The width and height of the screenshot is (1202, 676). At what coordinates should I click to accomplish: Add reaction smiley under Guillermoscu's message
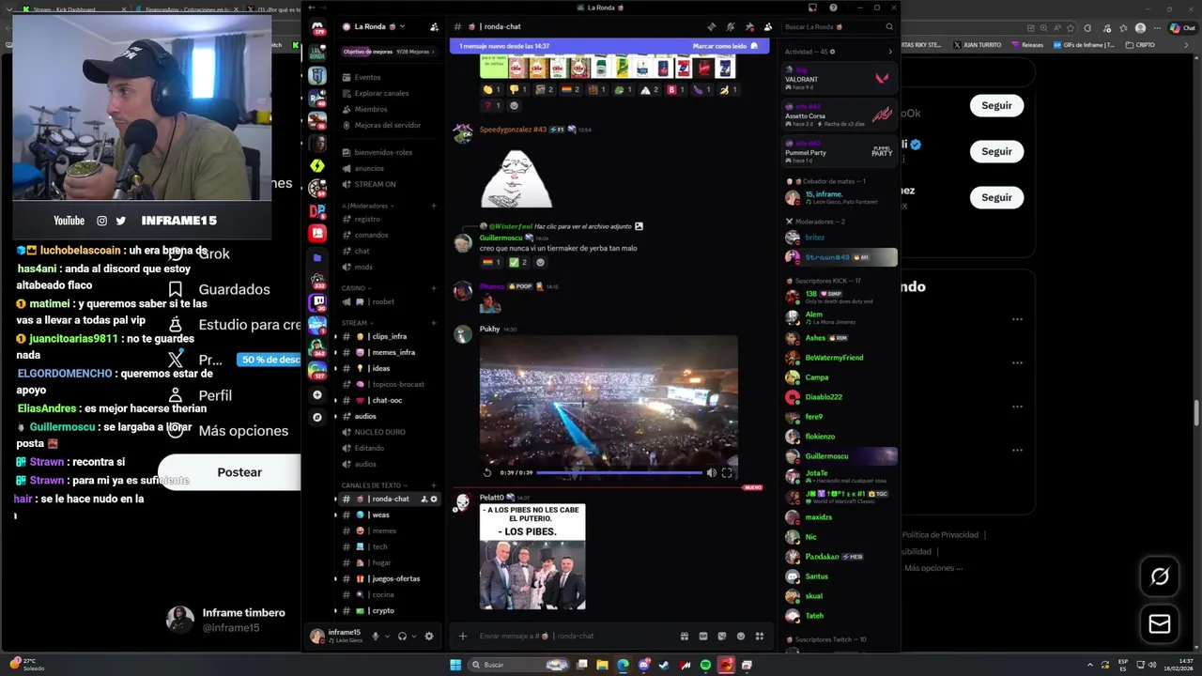tap(540, 262)
